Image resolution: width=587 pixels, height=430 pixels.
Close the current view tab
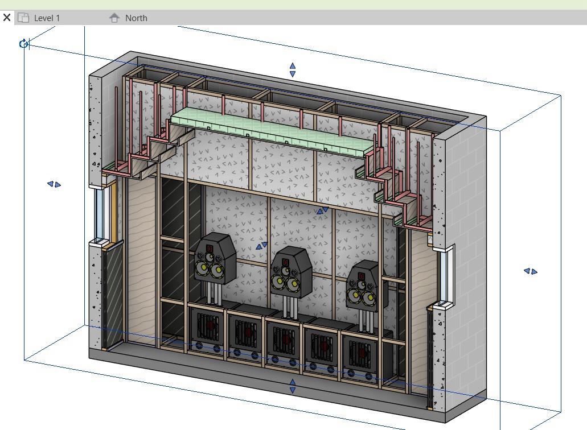[7, 18]
